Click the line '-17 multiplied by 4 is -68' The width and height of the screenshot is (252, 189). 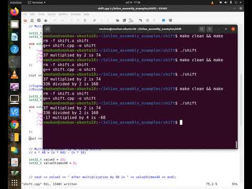pos(75,118)
